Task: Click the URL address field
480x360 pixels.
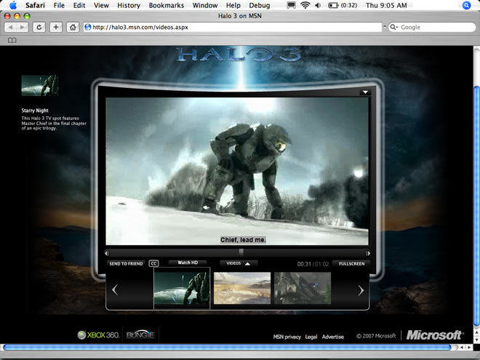Action: 233,27
